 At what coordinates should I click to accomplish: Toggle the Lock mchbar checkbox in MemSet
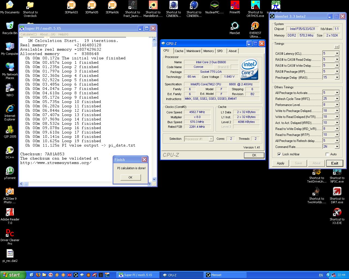279,154
